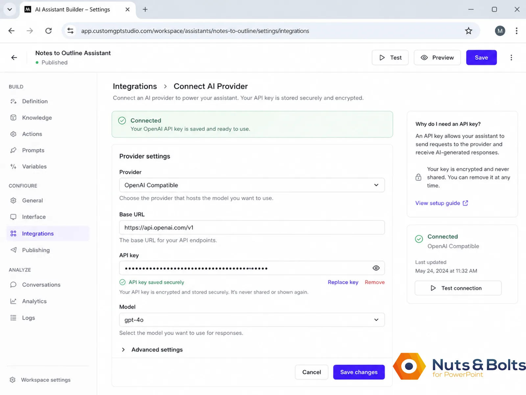
Task: Open the View setup guide link
Action: click(x=442, y=203)
